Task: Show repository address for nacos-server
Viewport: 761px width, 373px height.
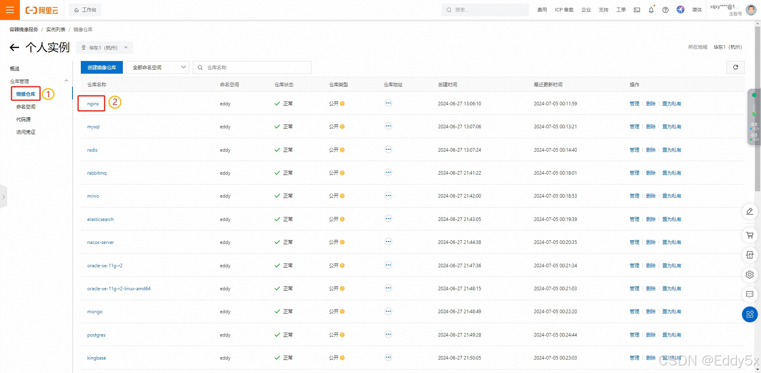Action: coord(388,242)
